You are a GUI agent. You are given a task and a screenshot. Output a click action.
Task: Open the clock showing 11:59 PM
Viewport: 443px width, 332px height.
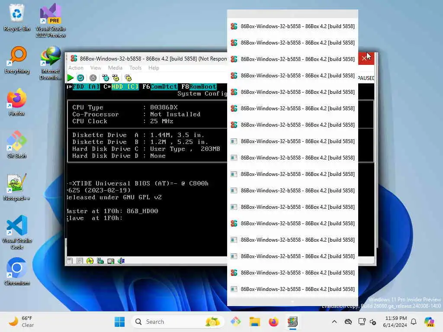coord(395,322)
